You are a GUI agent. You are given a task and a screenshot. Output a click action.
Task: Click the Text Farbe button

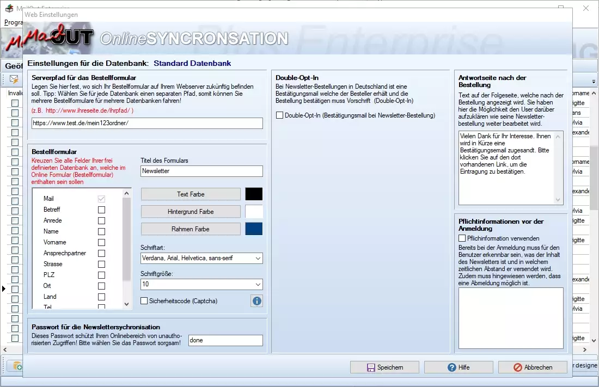191,194
